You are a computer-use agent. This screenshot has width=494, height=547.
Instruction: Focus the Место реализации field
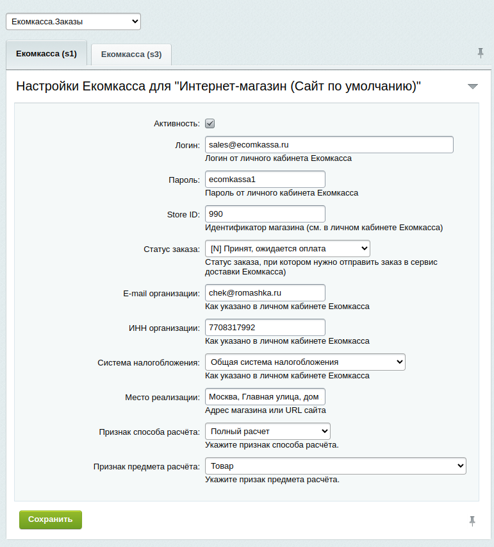coord(265,397)
